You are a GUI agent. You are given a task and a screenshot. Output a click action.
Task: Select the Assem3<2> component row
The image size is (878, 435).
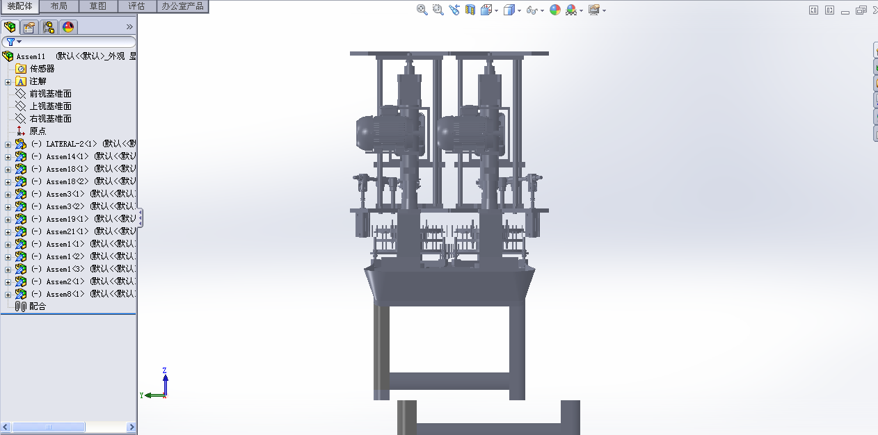(75, 206)
